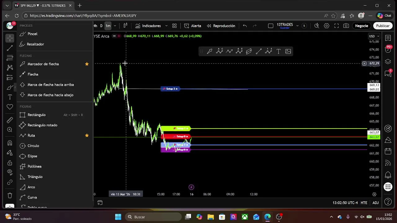397x223 pixels.
Task: Open watchlist panel on right sidebar
Action: click(388, 38)
